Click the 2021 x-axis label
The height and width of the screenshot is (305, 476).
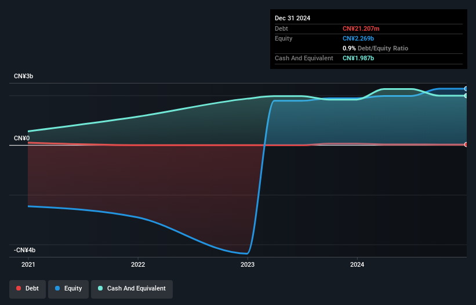[28, 264]
